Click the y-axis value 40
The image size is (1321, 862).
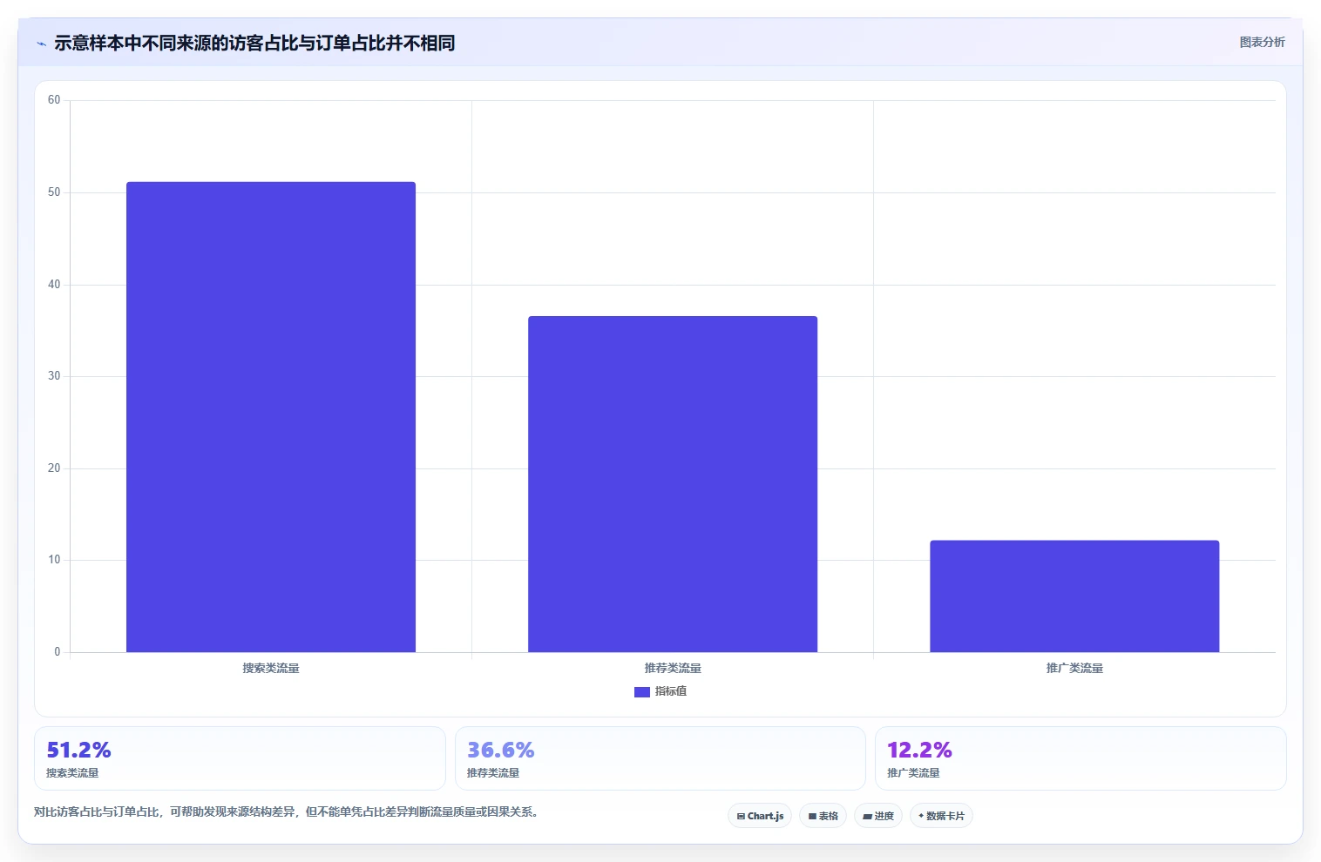coord(54,285)
